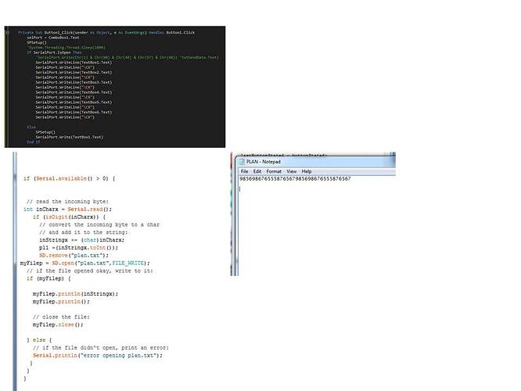The image size is (521, 391).
Task: Click the '// read the incoming byte:' comment
Action: click(x=67, y=202)
